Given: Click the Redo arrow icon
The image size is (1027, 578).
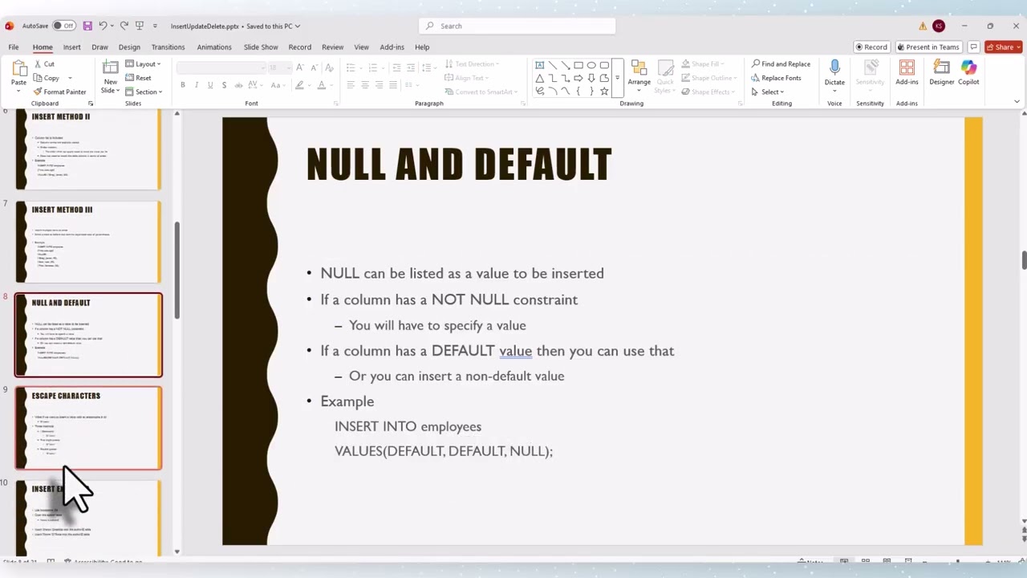Looking at the screenshot, I should click(124, 26).
